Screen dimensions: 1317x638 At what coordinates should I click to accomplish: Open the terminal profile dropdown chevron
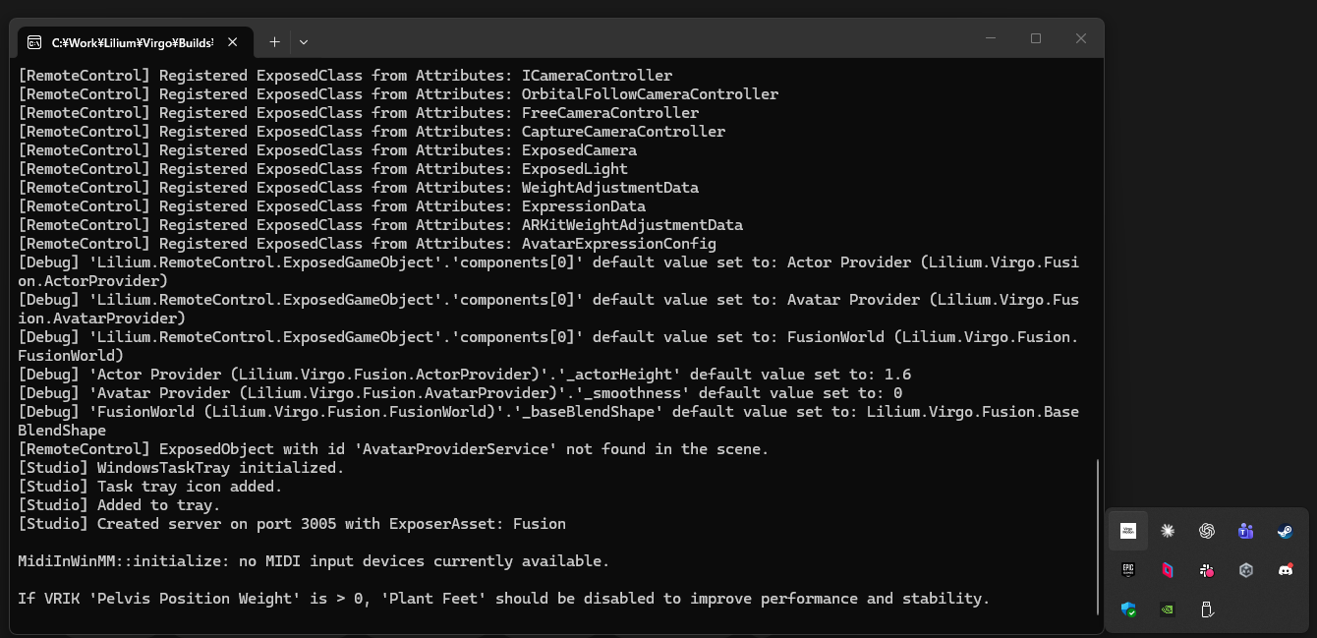tap(304, 42)
